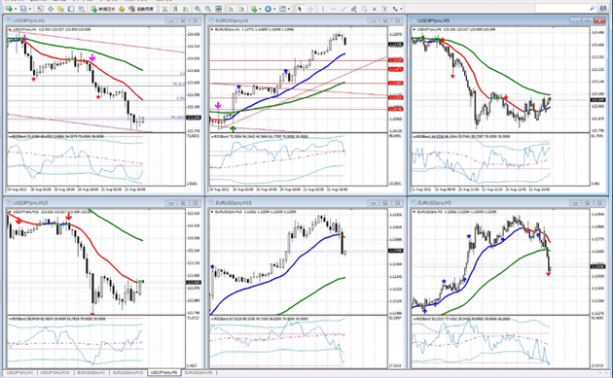Expand the Profiles dropdown arrow
The width and height of the screenshot is (613, 378).
[30, 9]
